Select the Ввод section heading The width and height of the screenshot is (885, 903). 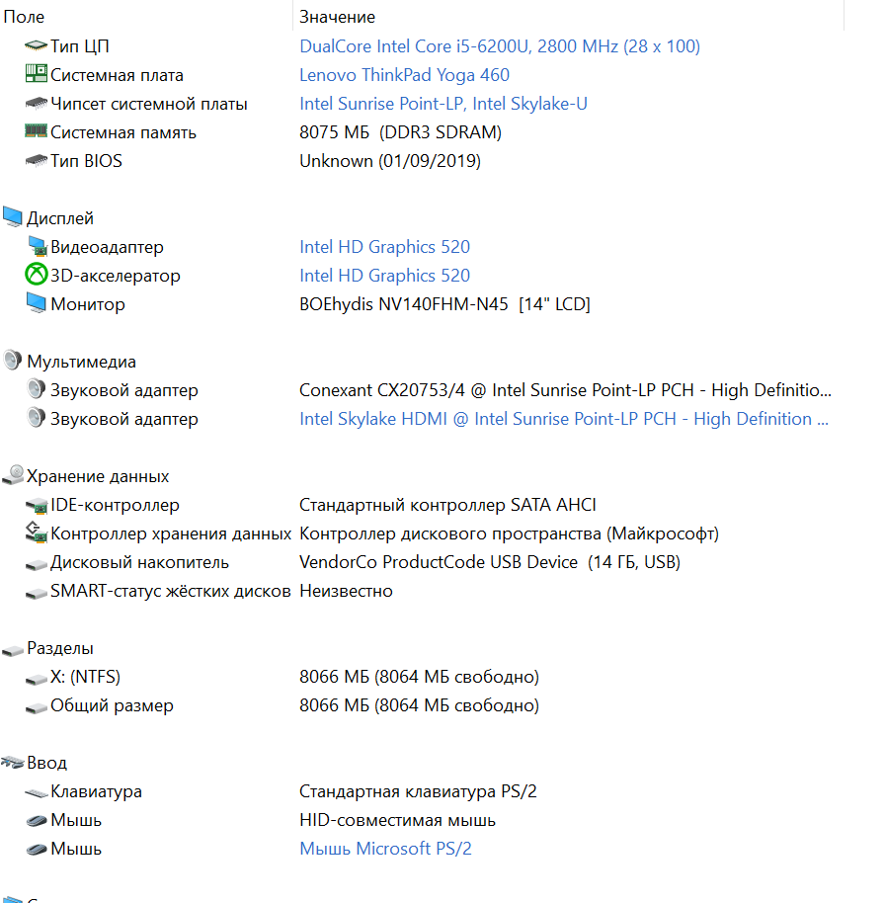click(x=46, y=763)
